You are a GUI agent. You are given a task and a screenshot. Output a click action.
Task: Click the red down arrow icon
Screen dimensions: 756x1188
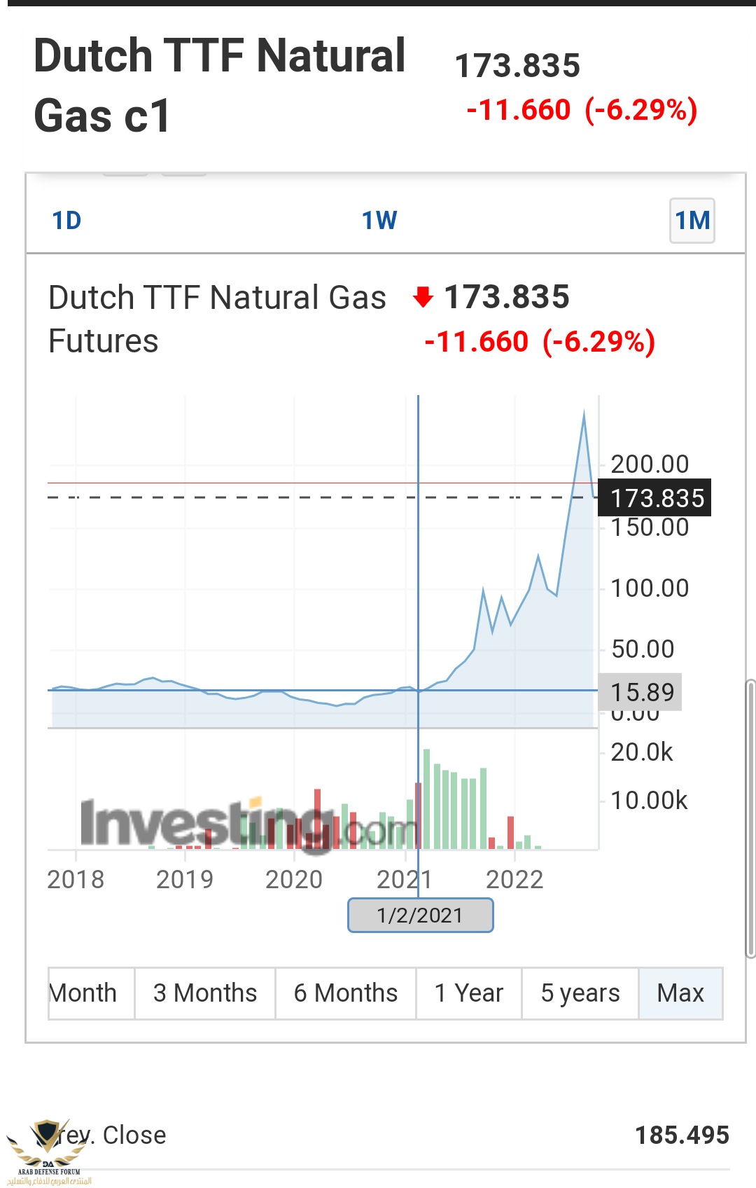(423, 297)
